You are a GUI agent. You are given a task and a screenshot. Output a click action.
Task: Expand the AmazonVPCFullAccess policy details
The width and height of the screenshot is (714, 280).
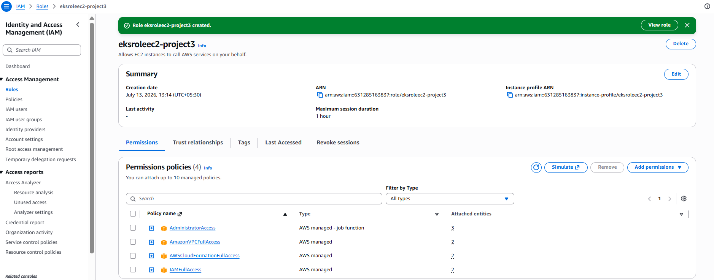[151, 242]
